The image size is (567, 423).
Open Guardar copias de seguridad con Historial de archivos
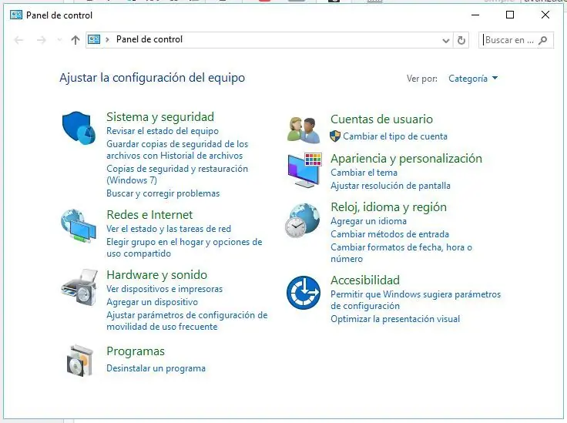click(177, 149)
